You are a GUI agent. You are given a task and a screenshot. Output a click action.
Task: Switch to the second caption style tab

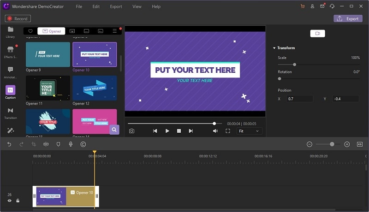72,31
